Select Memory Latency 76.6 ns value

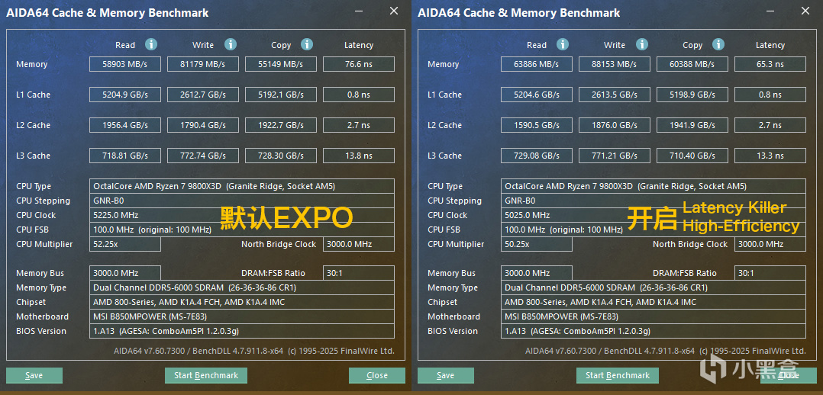[x=359, y=64]
